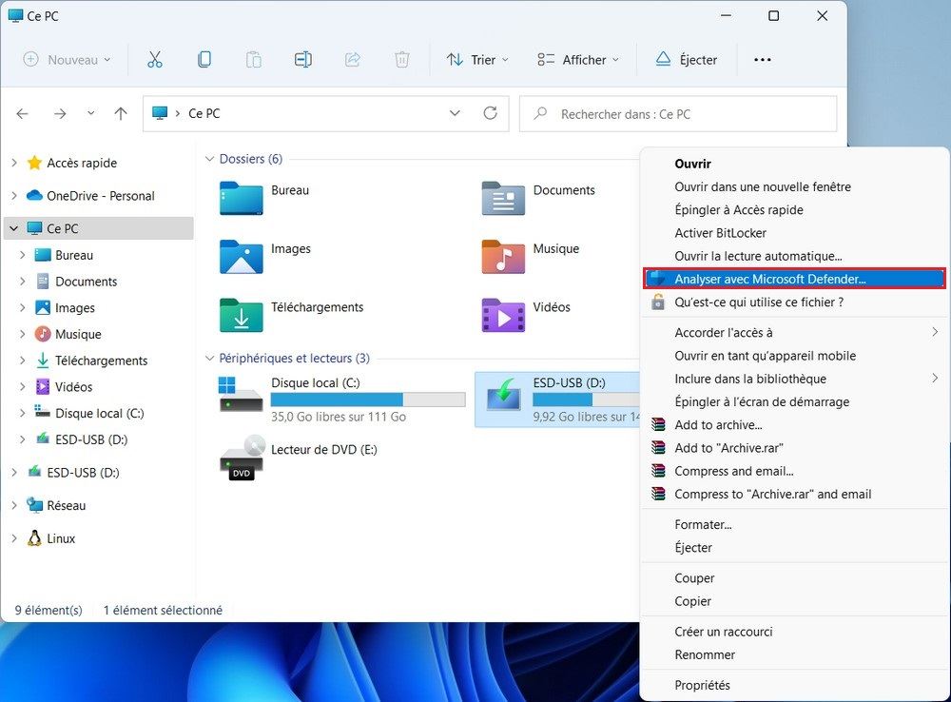Image resolution: width=951 pixels, height=702 pixels.
Task: Open the three-dots more options menu
Action: [762, 60]
